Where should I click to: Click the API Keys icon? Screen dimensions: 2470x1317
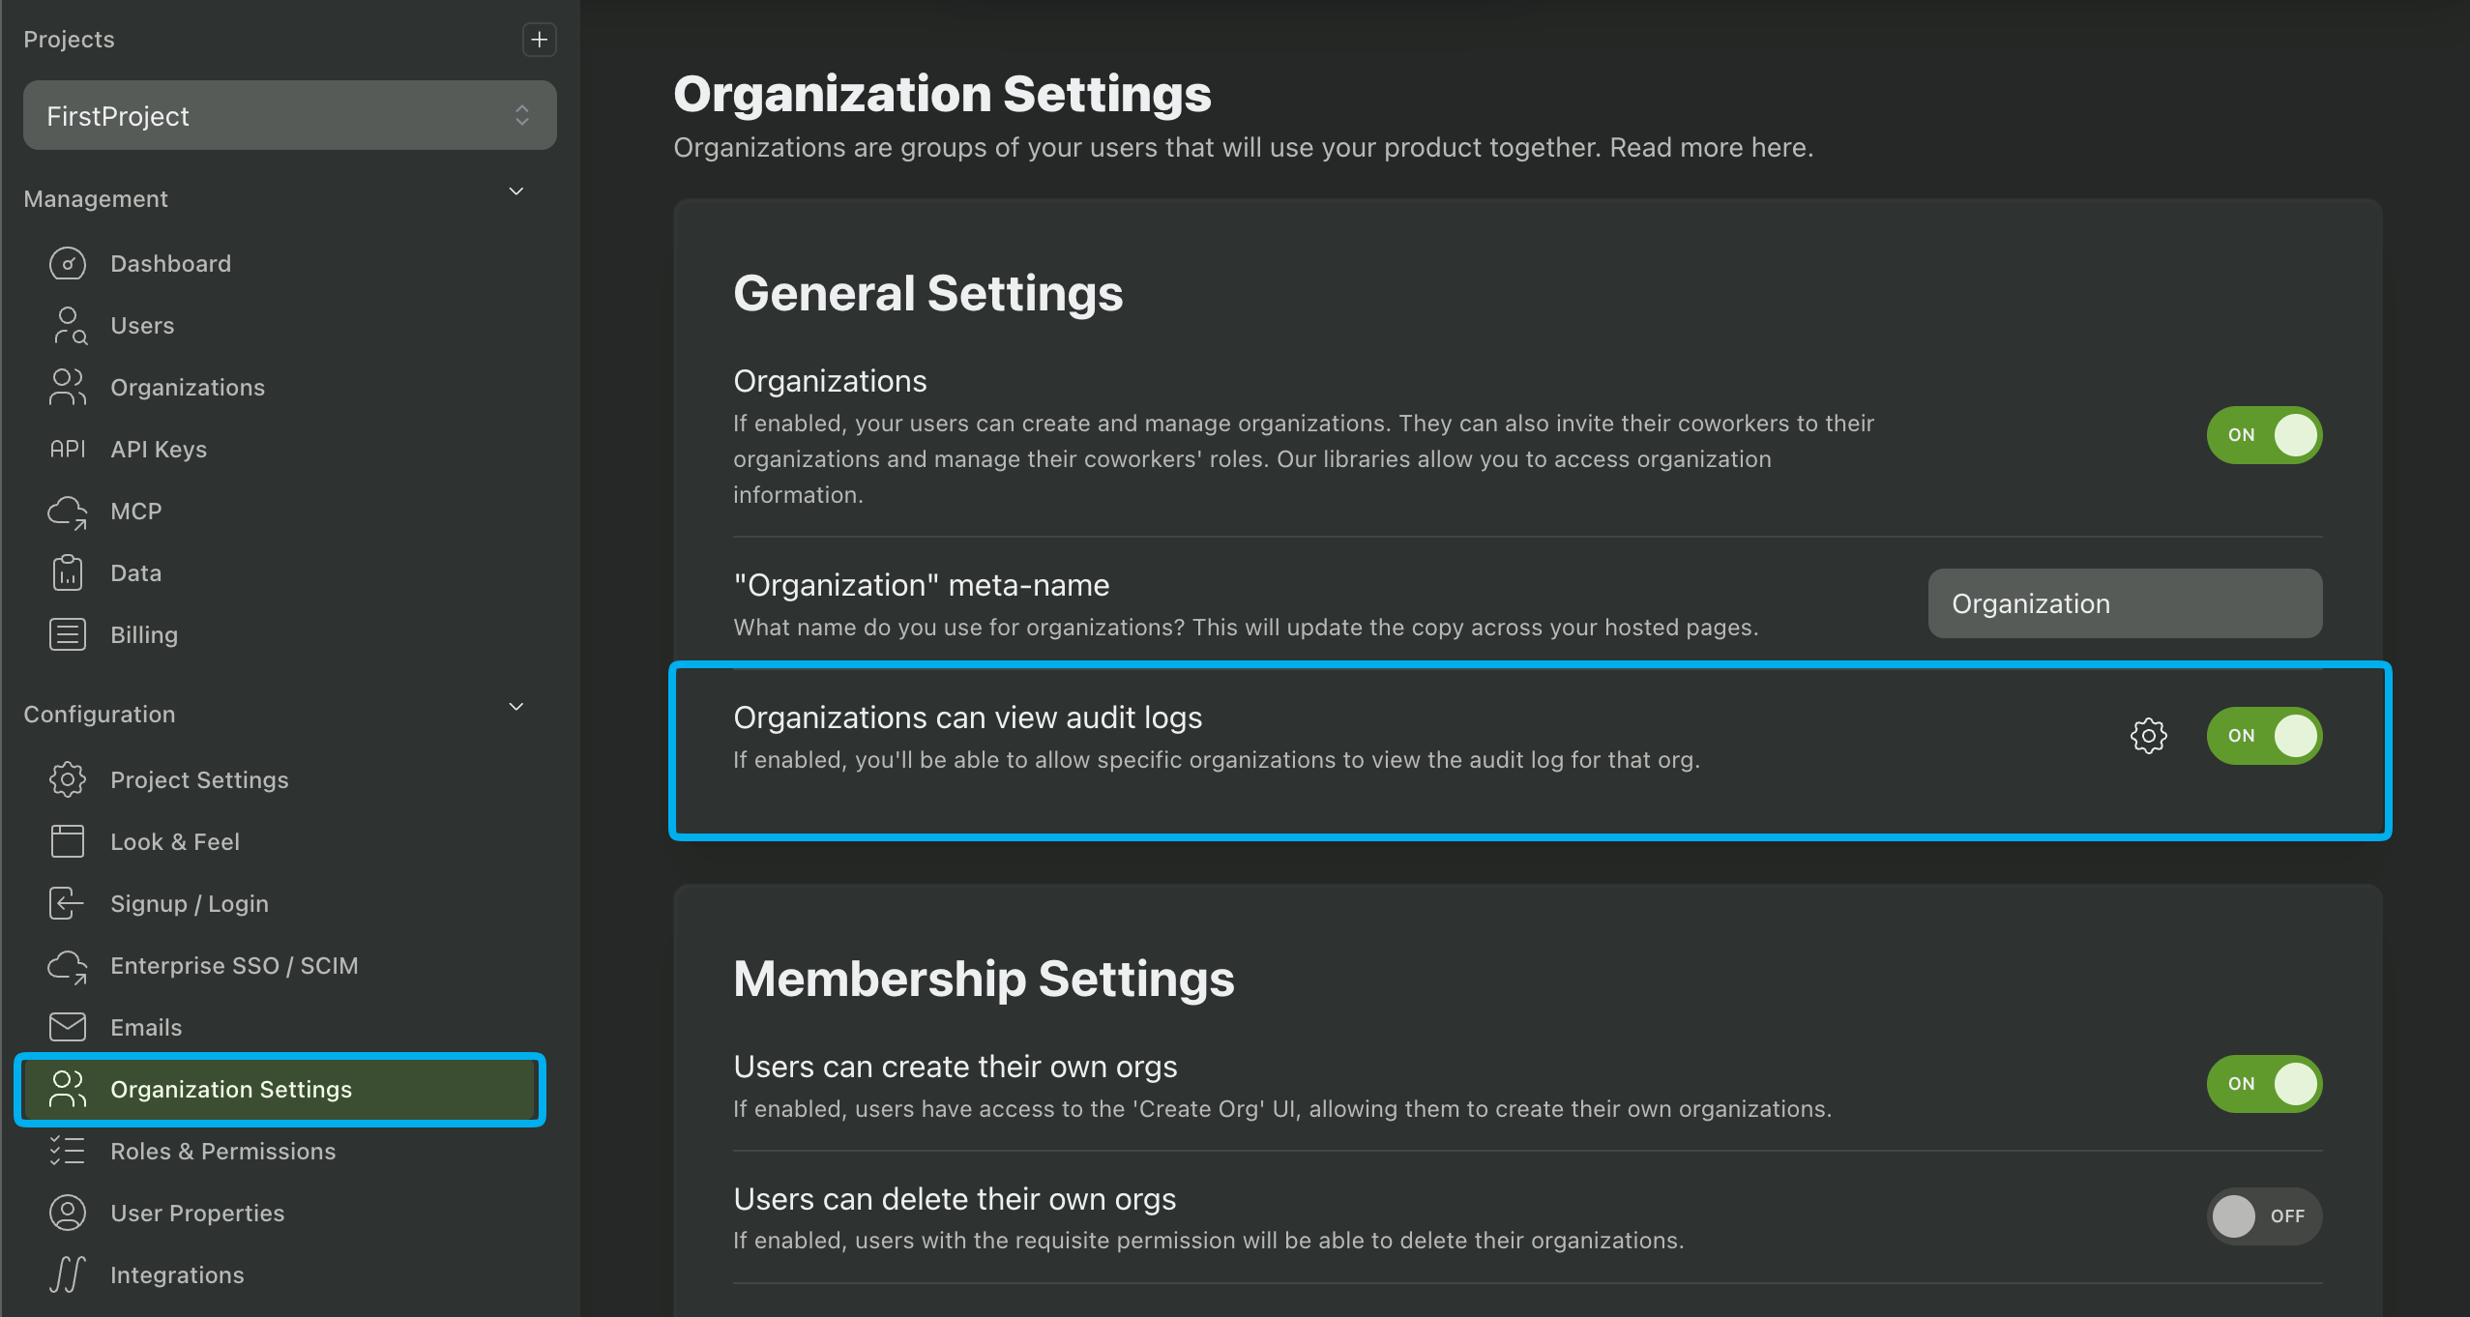click(68, 449)
